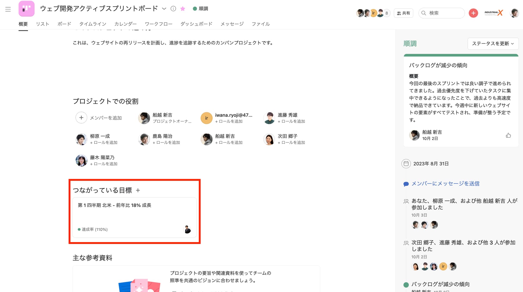Add role for 藤木 陽菜乃
Viewport: 523px width, 292px height.
(x=104, y=164)
